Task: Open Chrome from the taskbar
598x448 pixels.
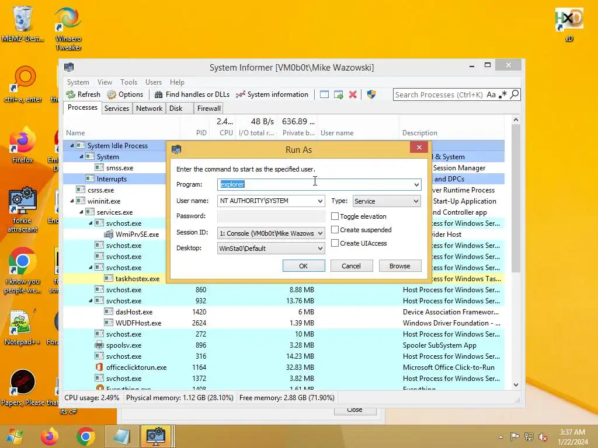Action: 85,436
